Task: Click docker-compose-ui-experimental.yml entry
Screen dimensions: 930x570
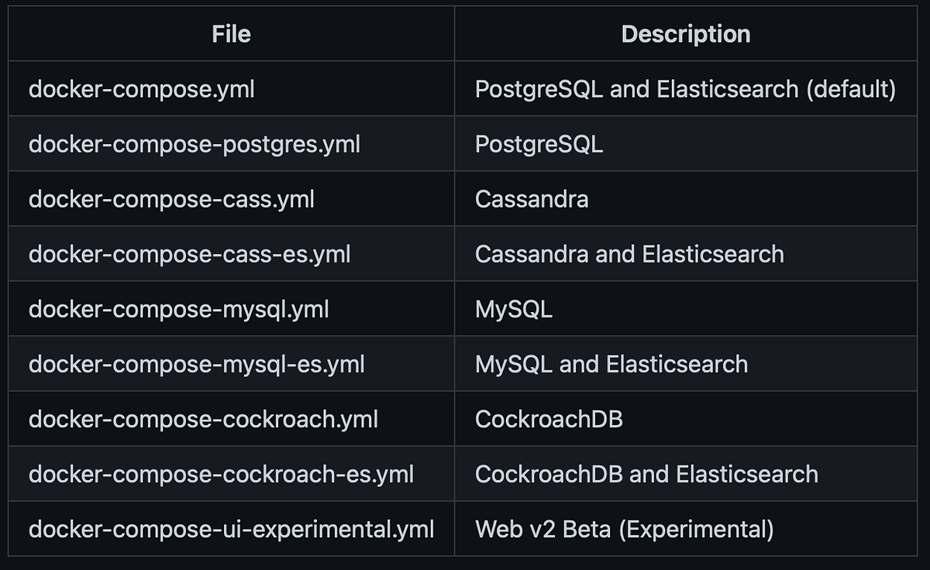Action: 232,530
